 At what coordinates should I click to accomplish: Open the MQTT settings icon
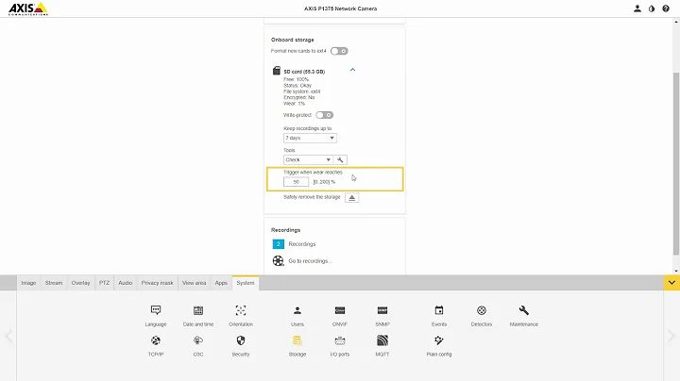point(382,340)
